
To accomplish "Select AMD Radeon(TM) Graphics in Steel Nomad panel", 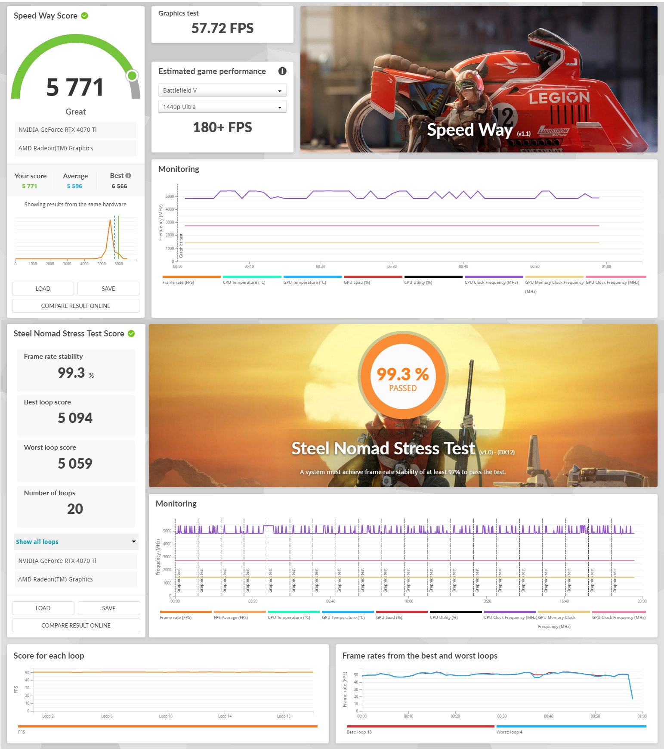I will (x=76, y=579).
